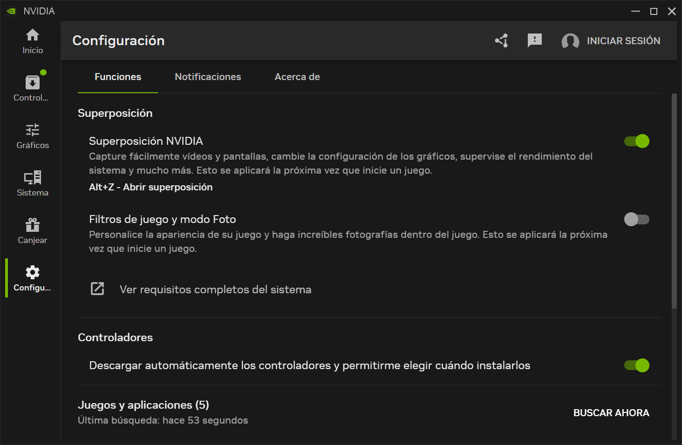
Task: Open Controladores download icon in sidebar
Action: coord(32,83)
